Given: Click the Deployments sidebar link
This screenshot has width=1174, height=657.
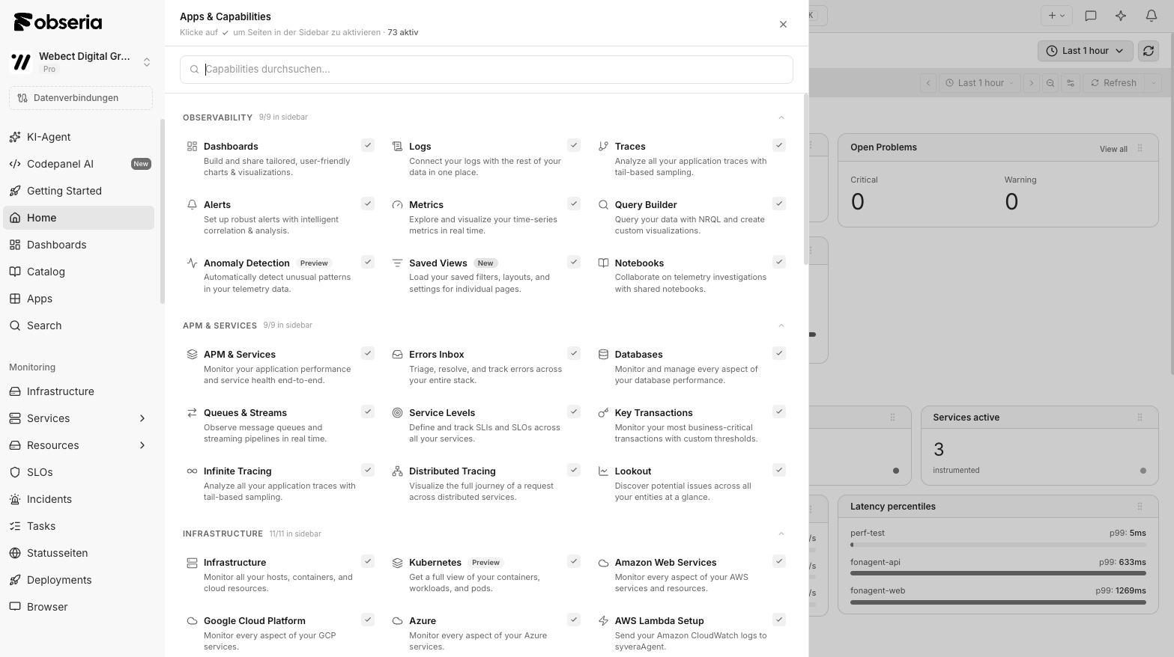Looking at the screenshot, I should click(79, 580).
